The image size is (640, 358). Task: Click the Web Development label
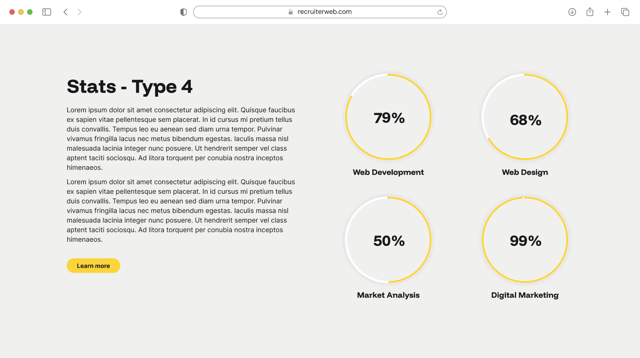(388, 172)
